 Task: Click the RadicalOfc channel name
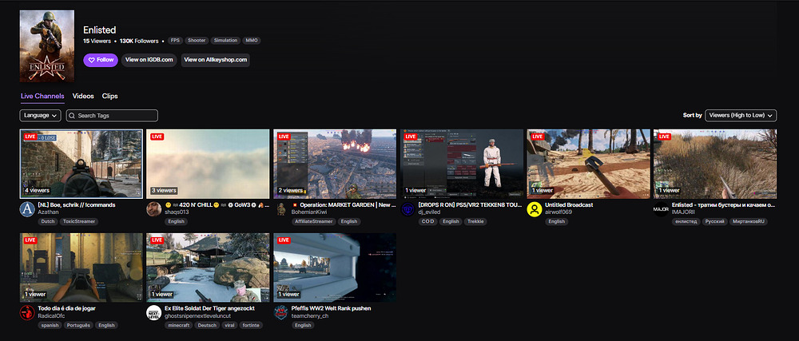51,315
